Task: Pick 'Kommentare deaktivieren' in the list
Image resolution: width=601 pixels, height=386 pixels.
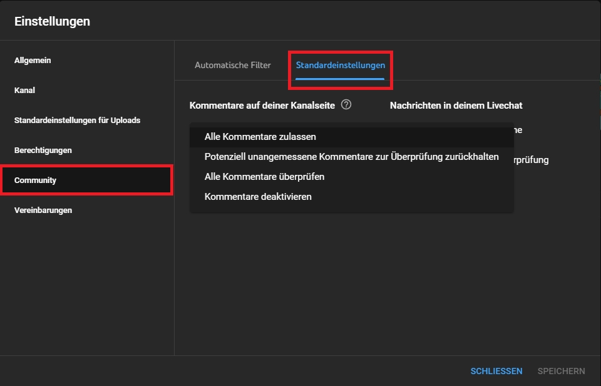Action: (x=258, y=197)
